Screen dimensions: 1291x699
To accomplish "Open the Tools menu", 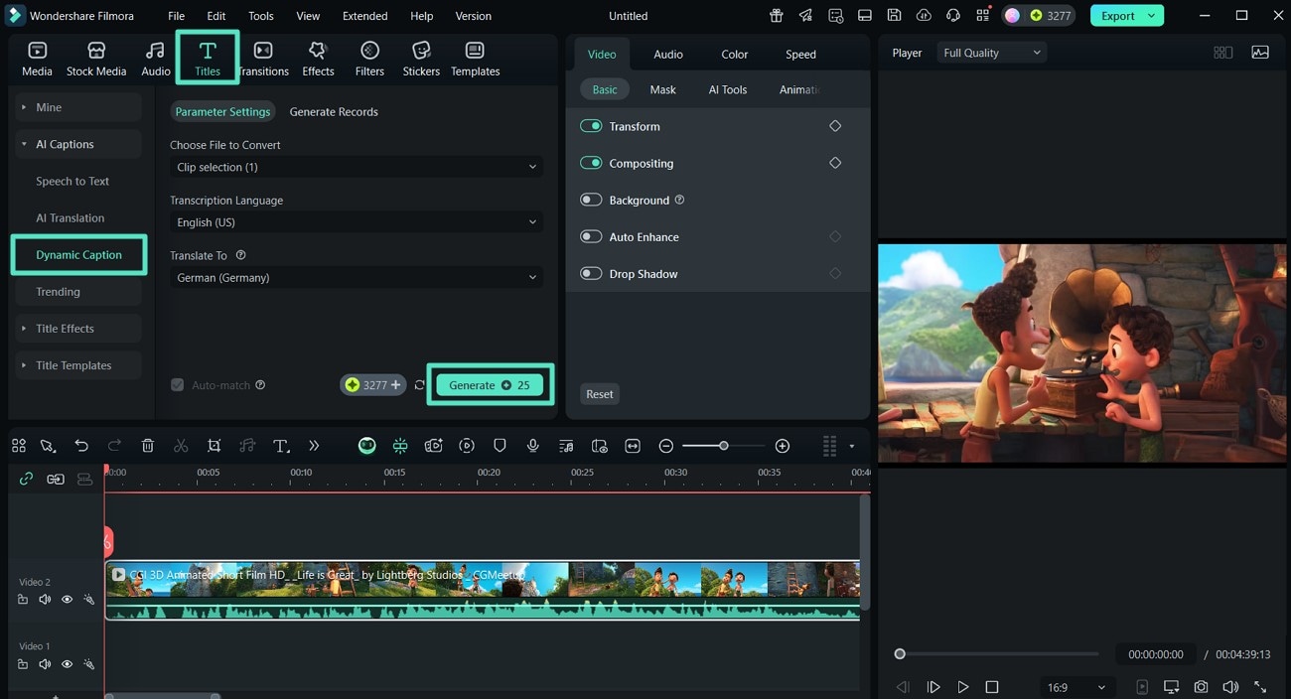I will coord(261,16).
